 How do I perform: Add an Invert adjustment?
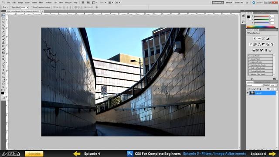pyautogui.click(x=253, y=50)
